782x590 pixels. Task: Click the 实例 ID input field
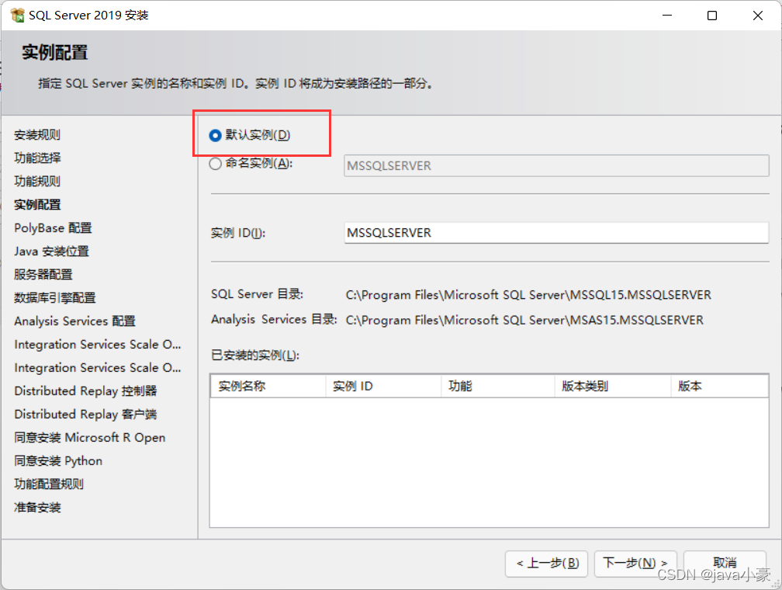[x=556, y=233]
